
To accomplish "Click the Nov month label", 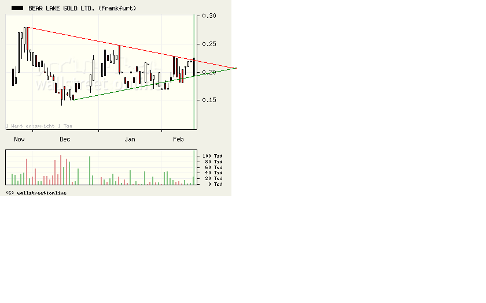I will [19, 139].
